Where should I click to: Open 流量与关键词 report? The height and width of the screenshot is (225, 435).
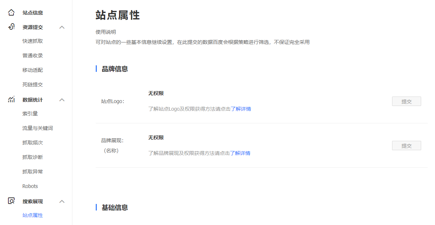[x=38, y=128]
